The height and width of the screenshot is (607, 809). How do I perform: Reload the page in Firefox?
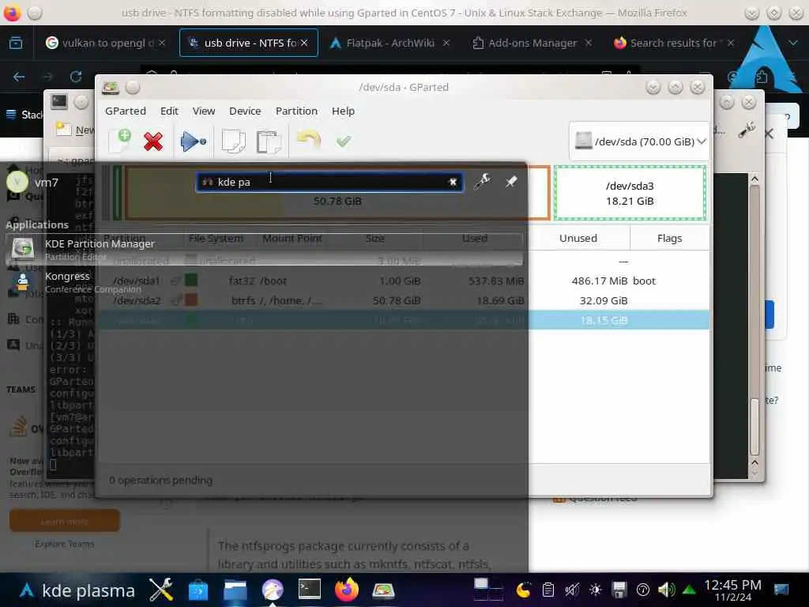pyautogui.click(x=76, y=77)
